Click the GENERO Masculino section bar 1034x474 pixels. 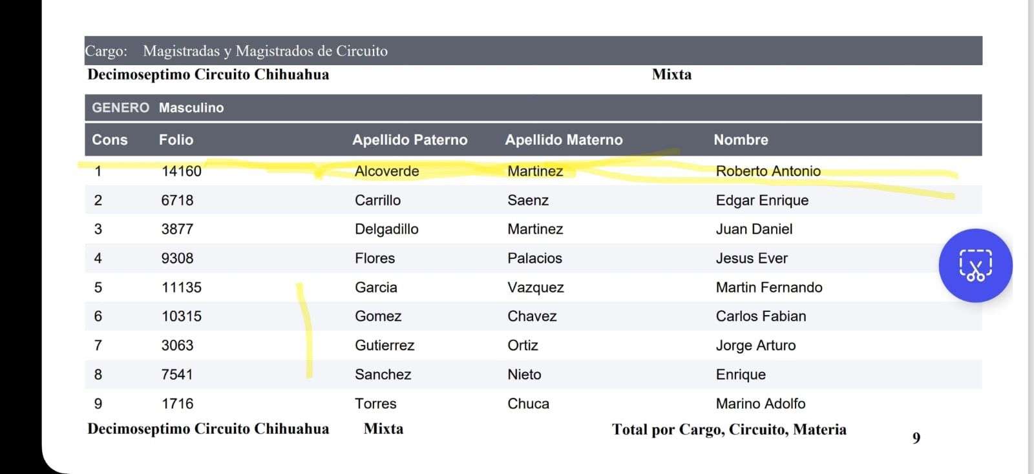coord(158,108)
